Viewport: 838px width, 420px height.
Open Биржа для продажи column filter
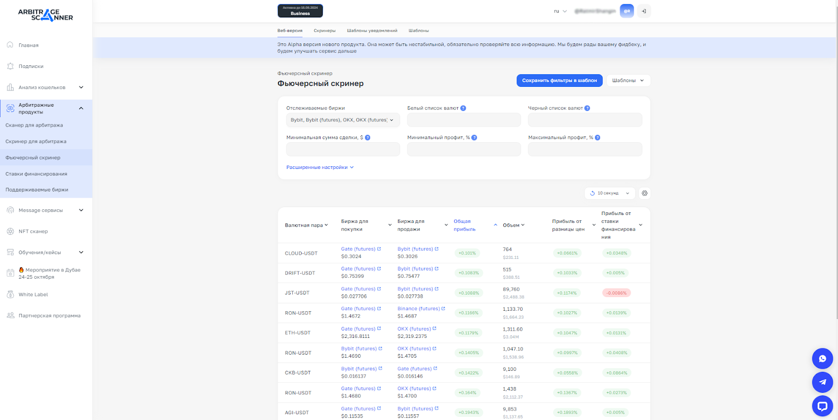tap(446, 225)
